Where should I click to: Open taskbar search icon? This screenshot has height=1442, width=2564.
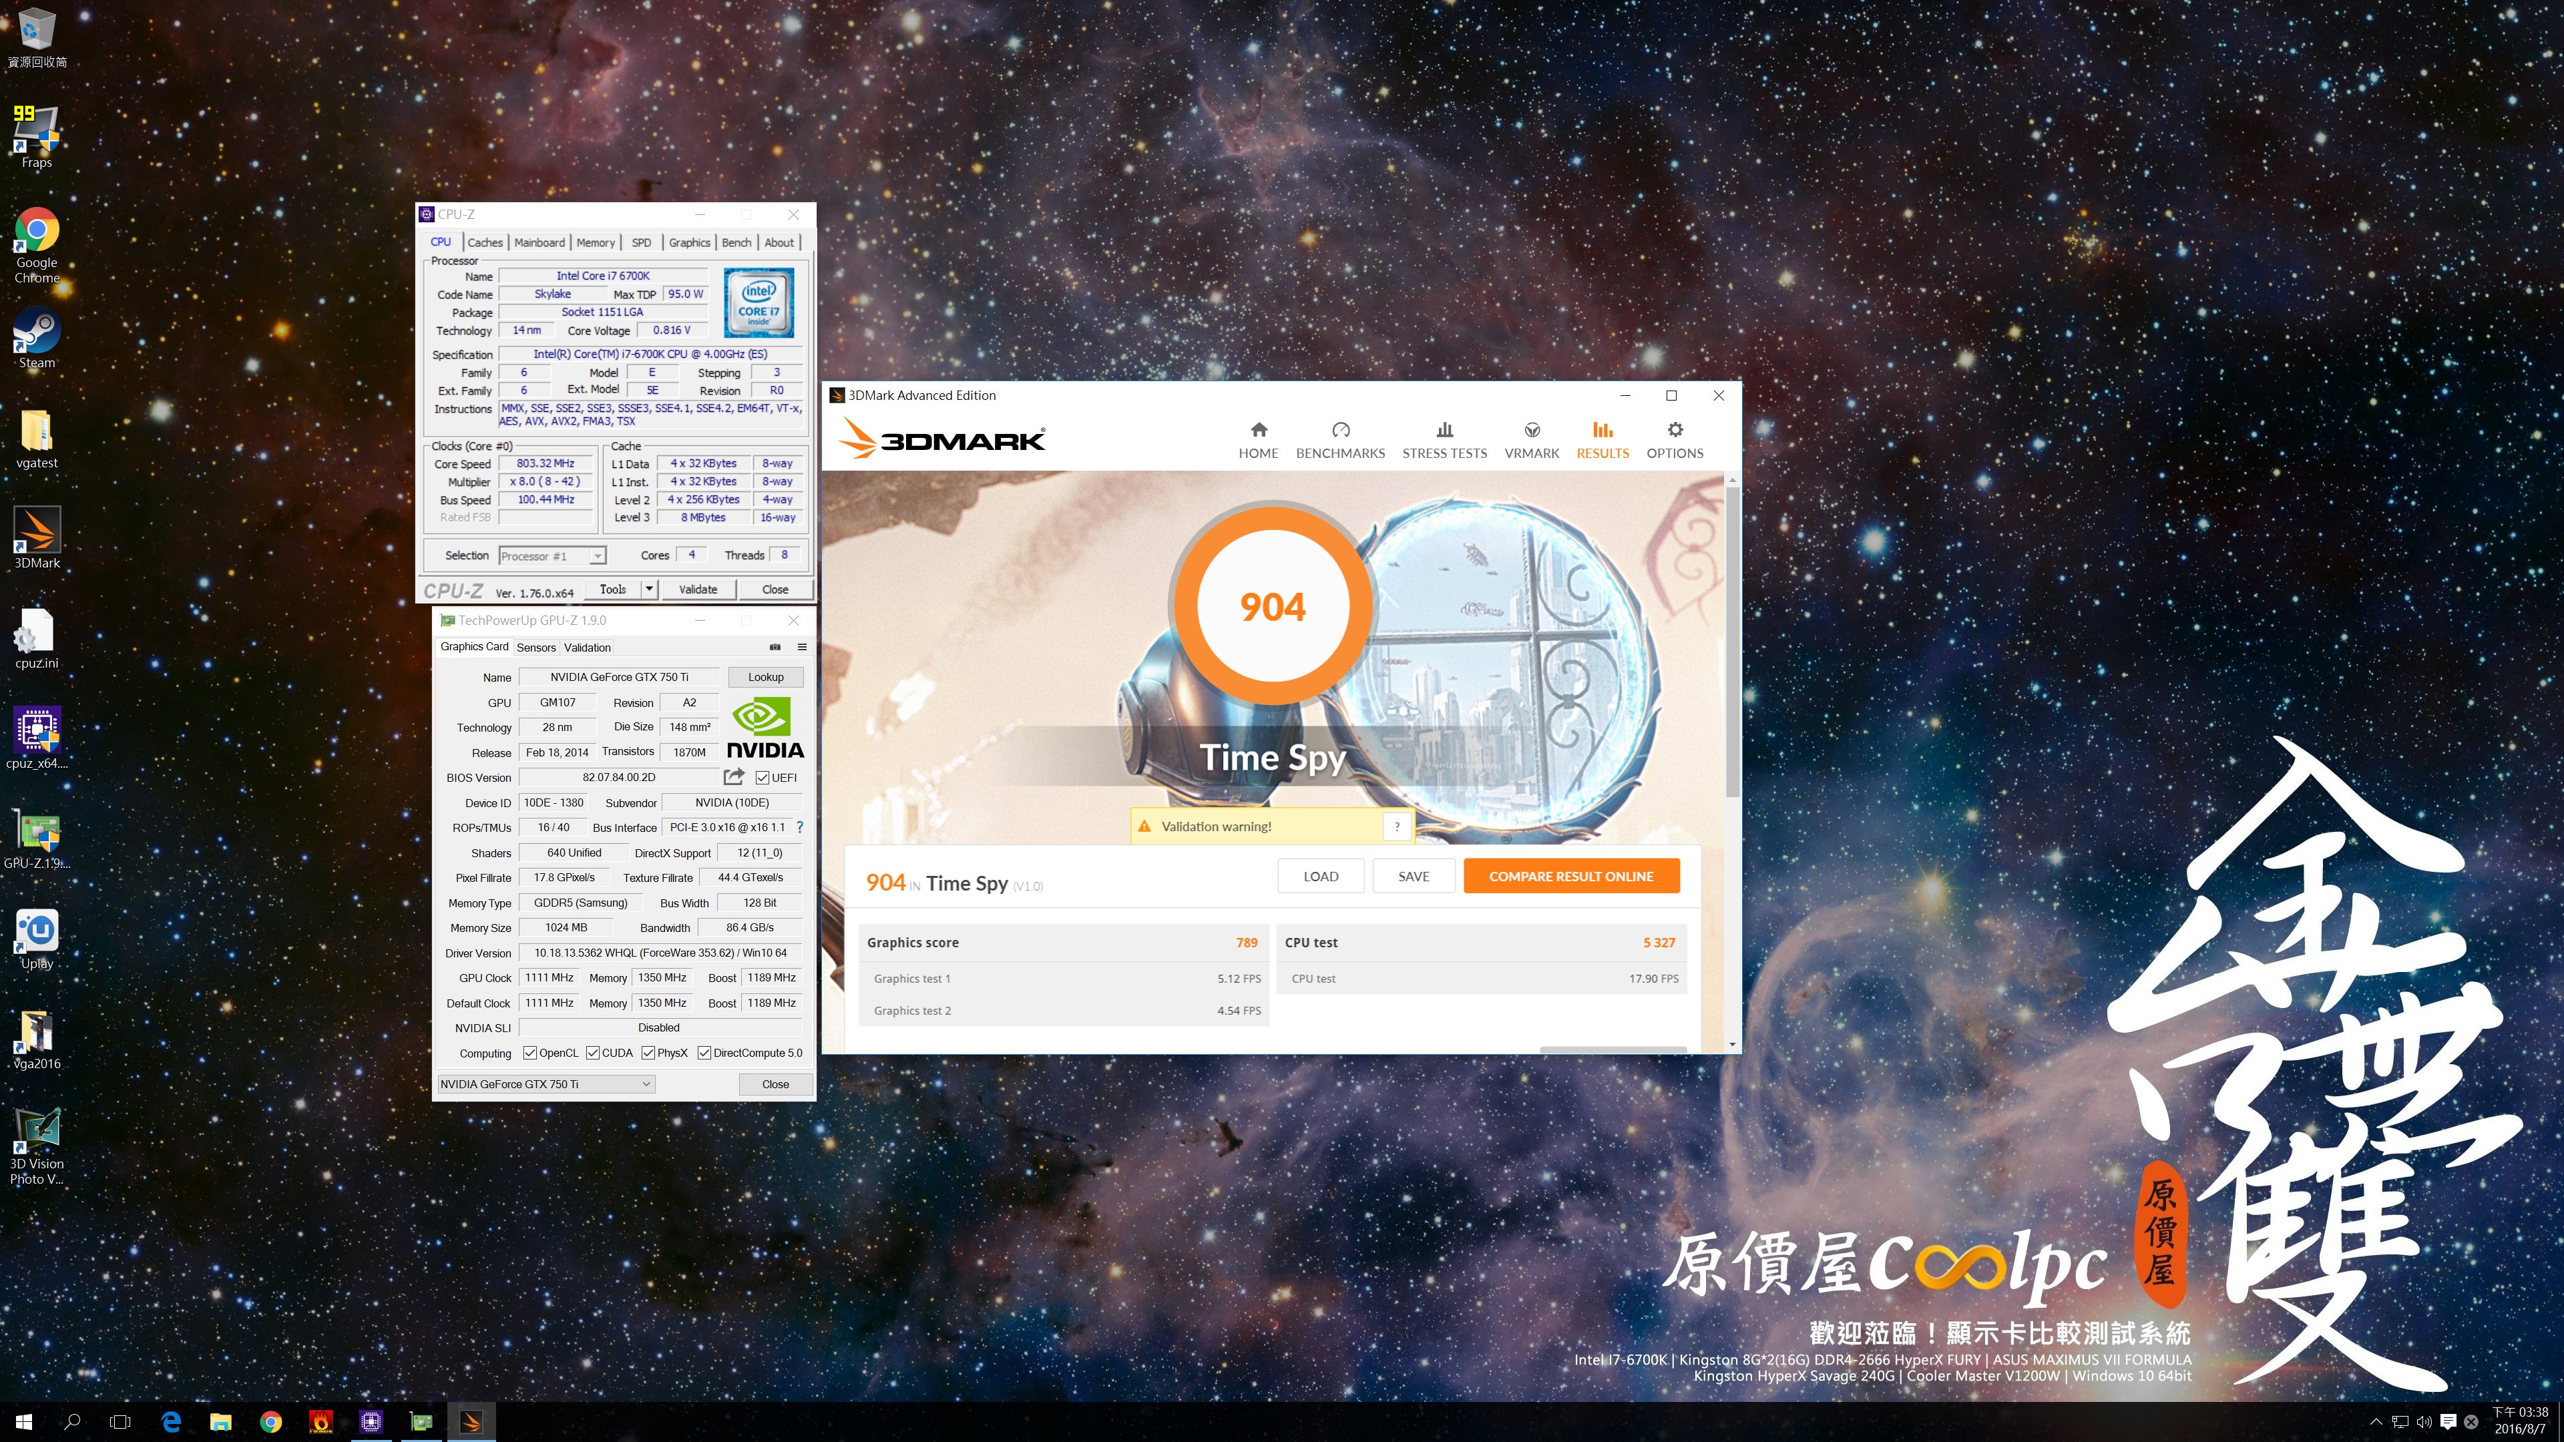[71, 1422]
